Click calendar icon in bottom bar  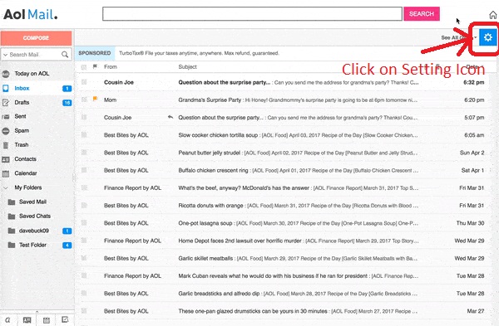[47, 320]
